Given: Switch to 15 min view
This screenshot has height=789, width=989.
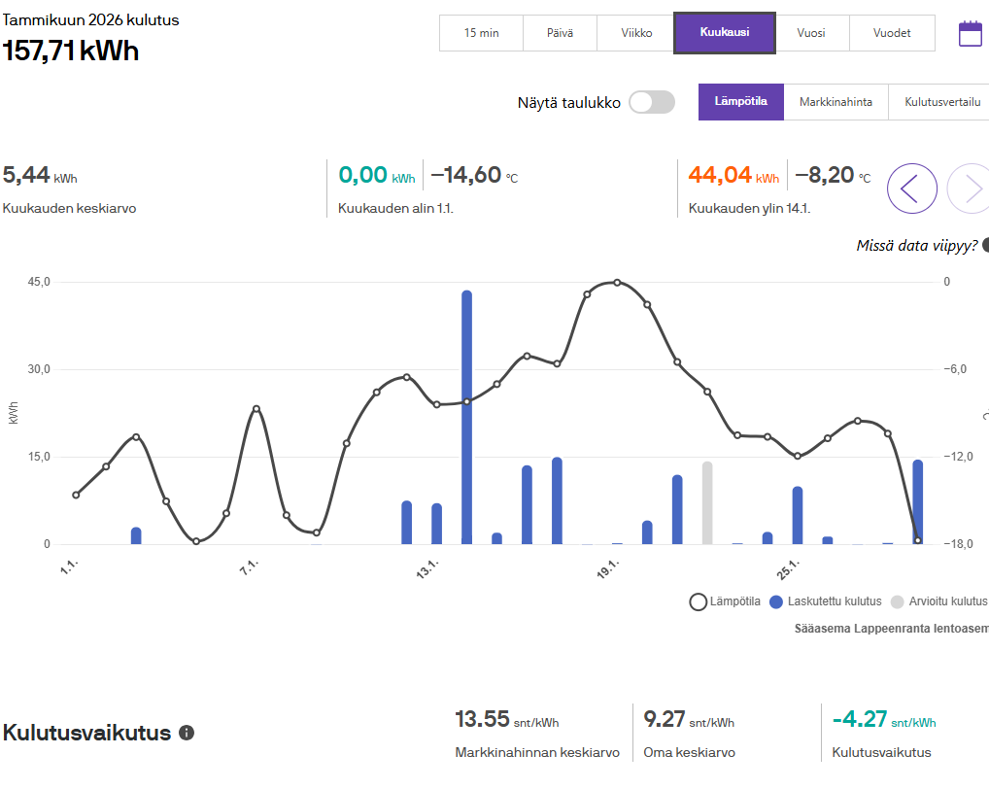Looking at the screenshot, I should [481, 33].
